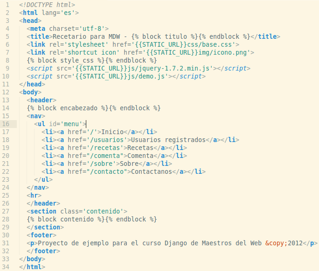Click the closing '</ul>' tag

click(x=43, y=179)
